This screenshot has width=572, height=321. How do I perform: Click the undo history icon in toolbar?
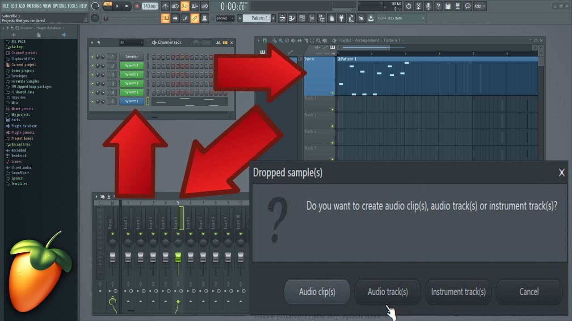[x=409, y=6]
